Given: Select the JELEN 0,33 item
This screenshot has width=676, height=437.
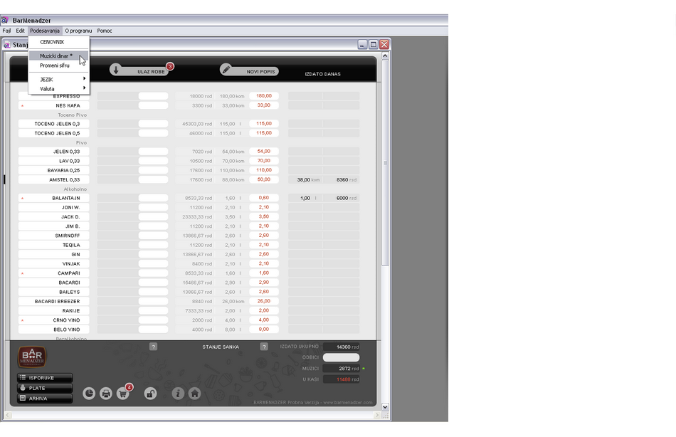Looking at the screenshot, I should (54, 152).
